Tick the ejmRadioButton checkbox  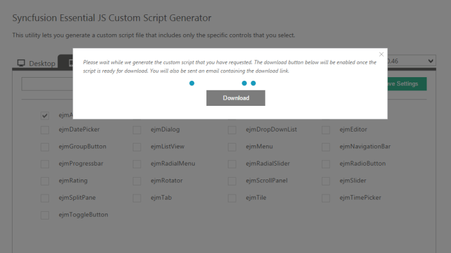(326, 164)
